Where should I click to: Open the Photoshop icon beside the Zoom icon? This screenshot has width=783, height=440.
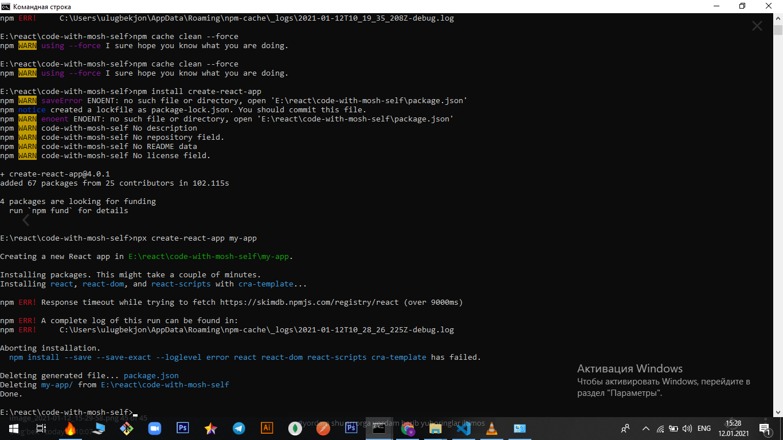[183, 428]
